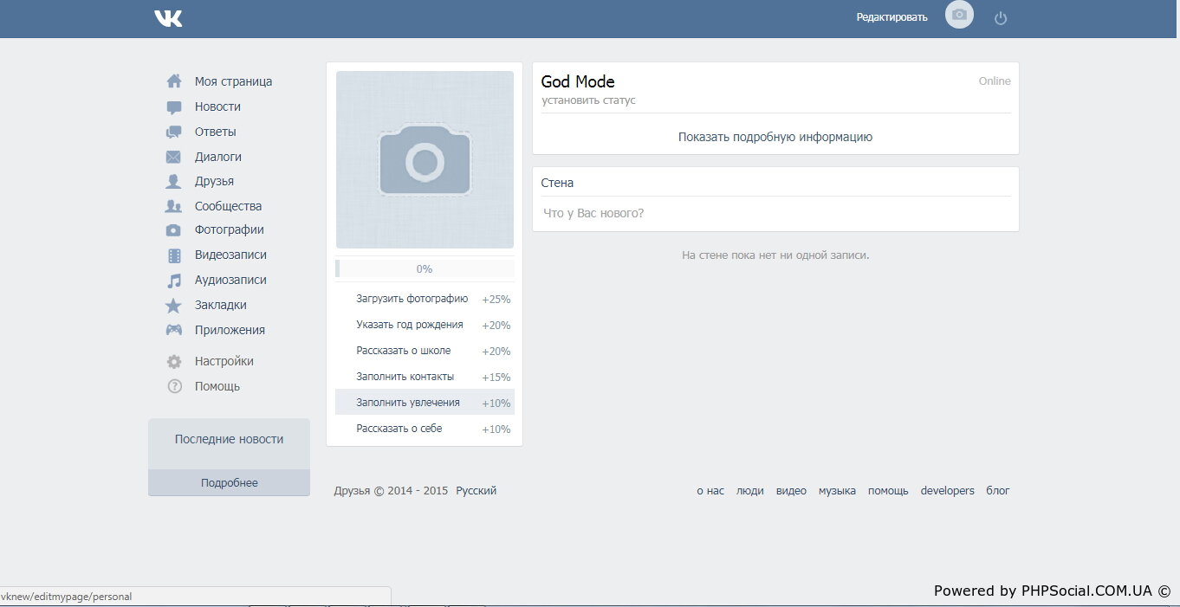This screenshot has width=1180, height=607.
Task: Click the Редактировать link in header
Action: 891,17
